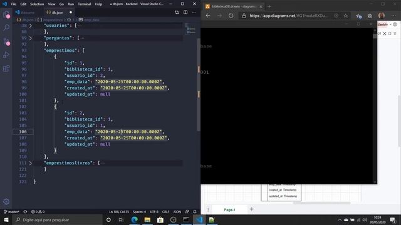Go back in the browser
Viewport: 401px width, 225px height.
tap(208, 16)
